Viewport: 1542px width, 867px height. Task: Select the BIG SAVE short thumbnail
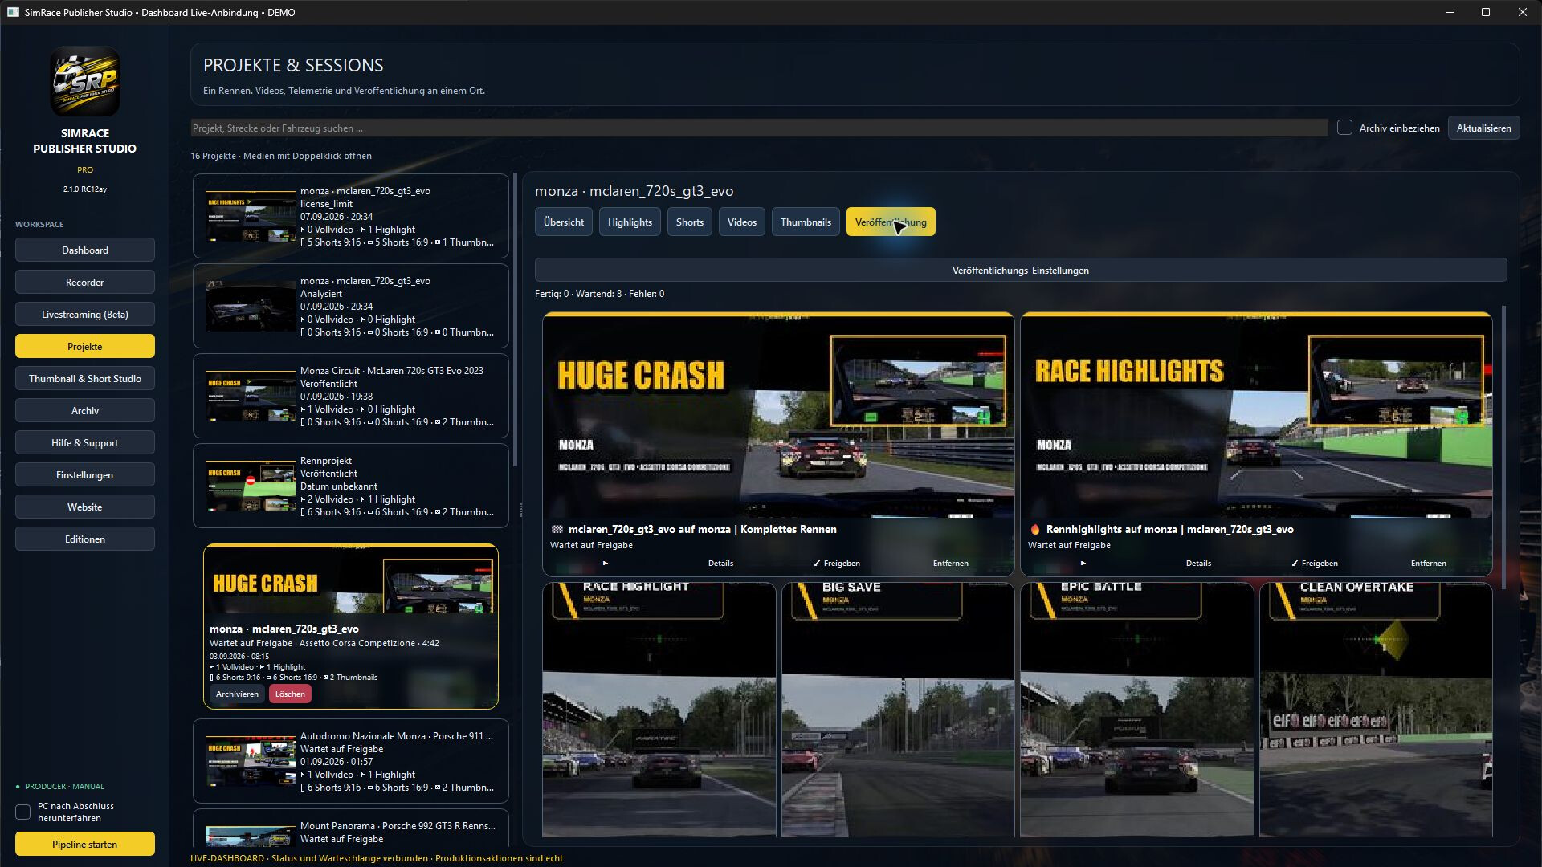point(898,710)
